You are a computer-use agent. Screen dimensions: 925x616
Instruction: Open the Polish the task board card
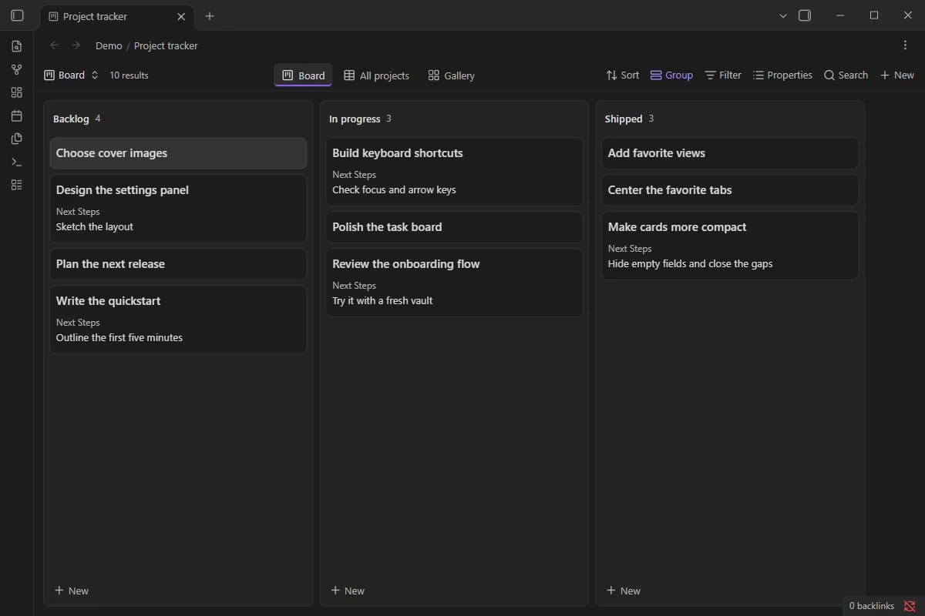click(454, 227)
